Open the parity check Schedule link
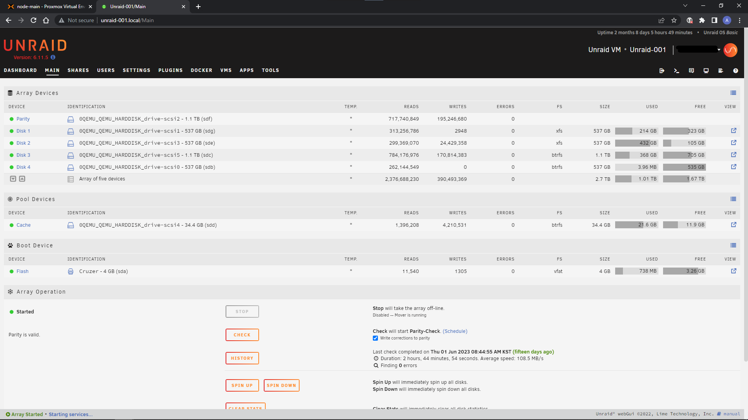Image resolution: width=748 pixels, height=420 pixels. 455,331
